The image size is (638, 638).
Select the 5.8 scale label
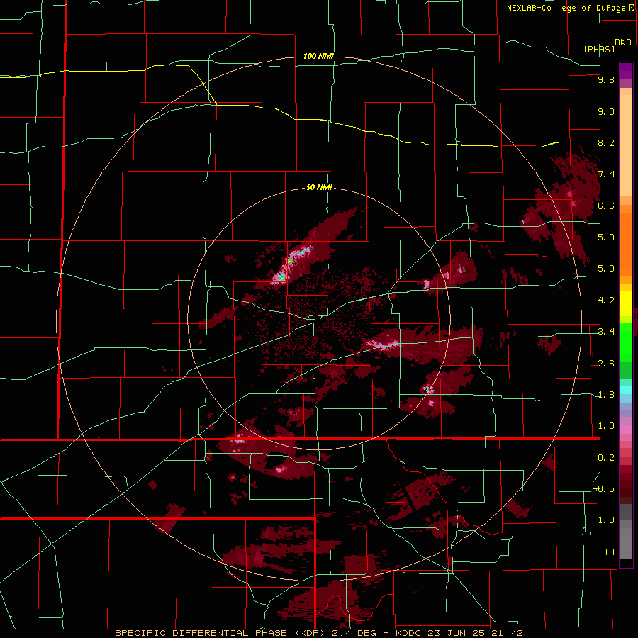606,237
